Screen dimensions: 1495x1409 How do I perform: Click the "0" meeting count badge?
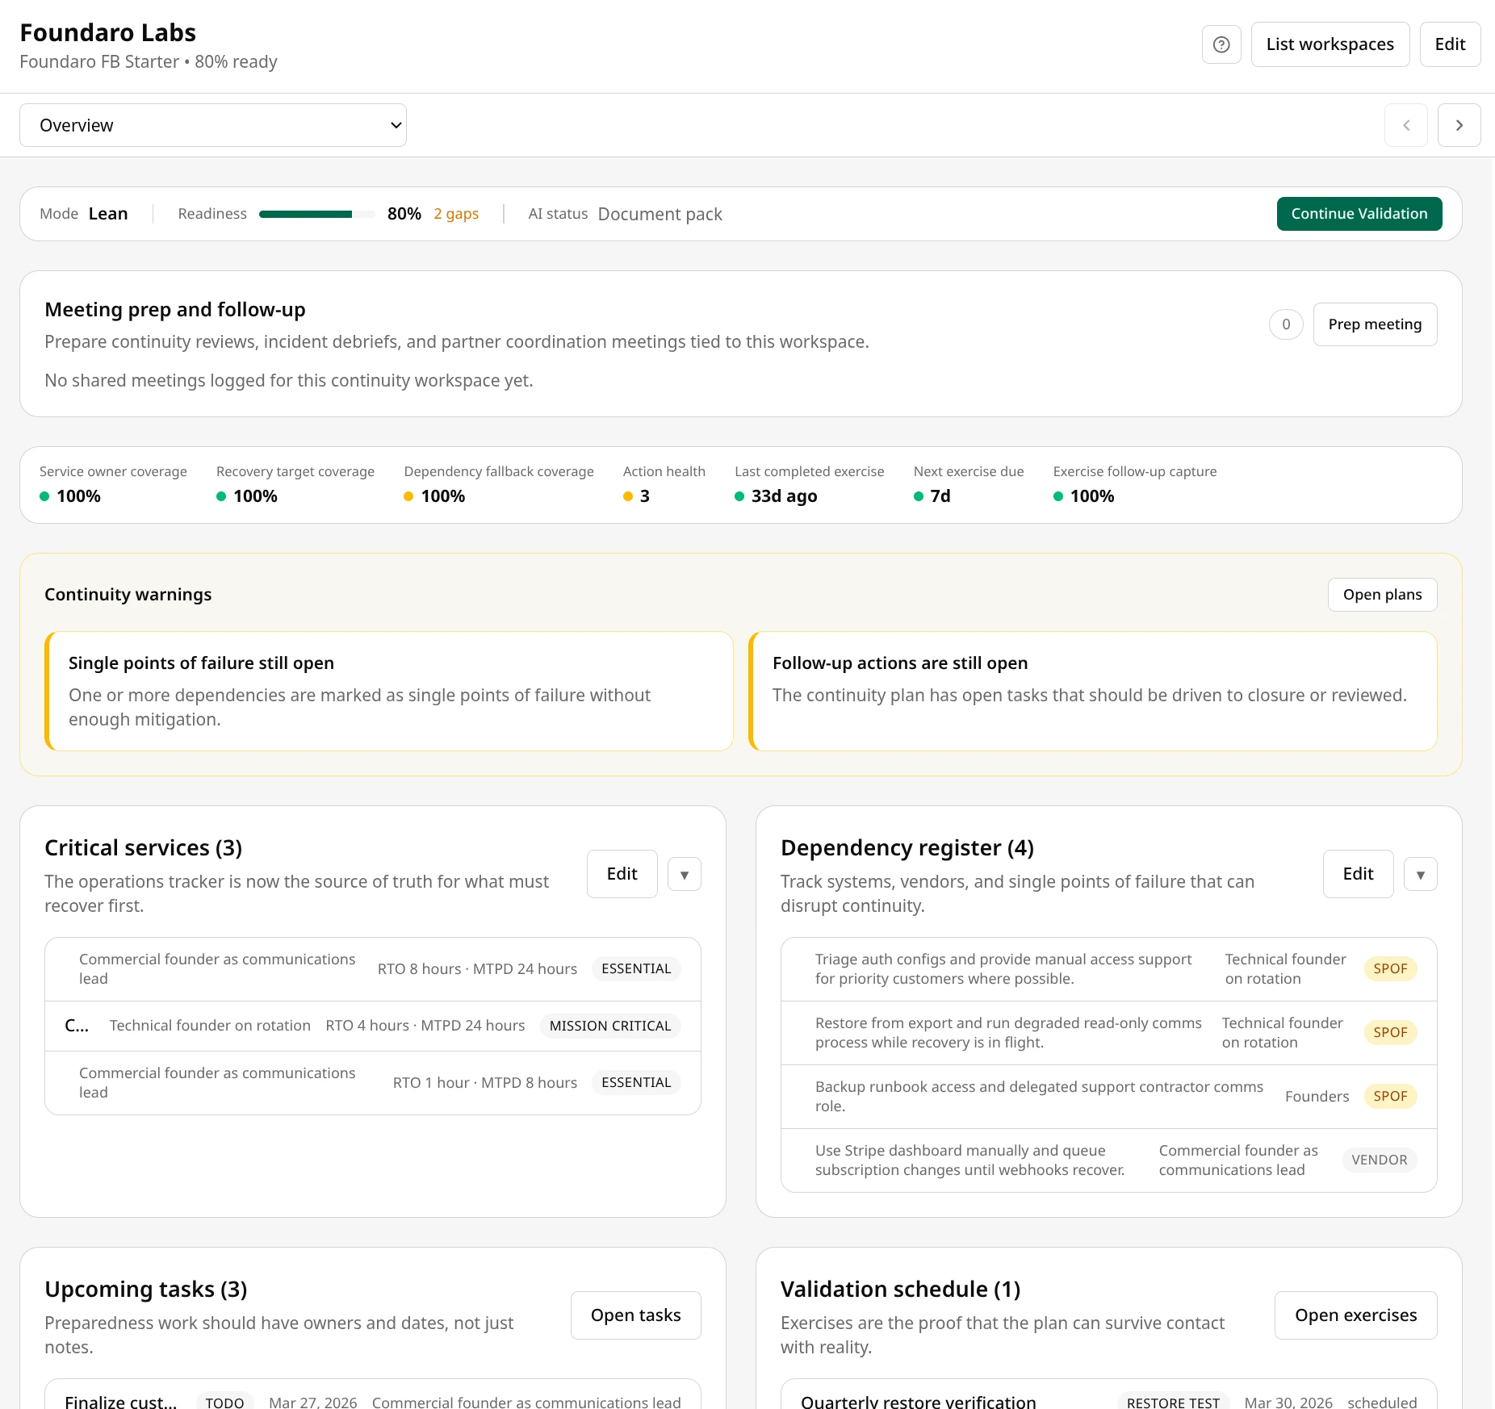[1286, 324]
